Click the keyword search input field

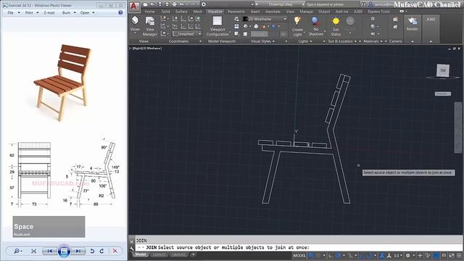click(333, 4)
